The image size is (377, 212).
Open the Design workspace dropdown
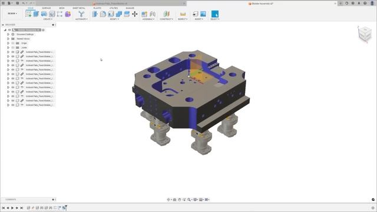click(x=12, y=14)
